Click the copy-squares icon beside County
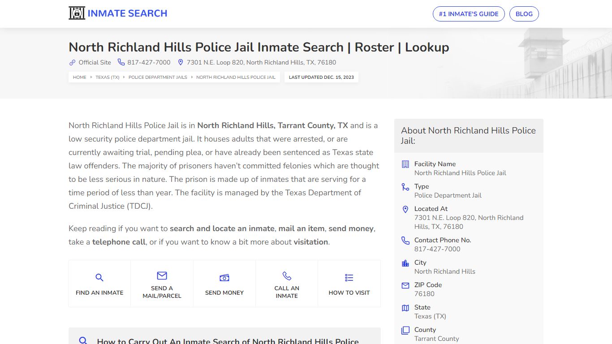This screenshot has height=344, width=612. 405,330
